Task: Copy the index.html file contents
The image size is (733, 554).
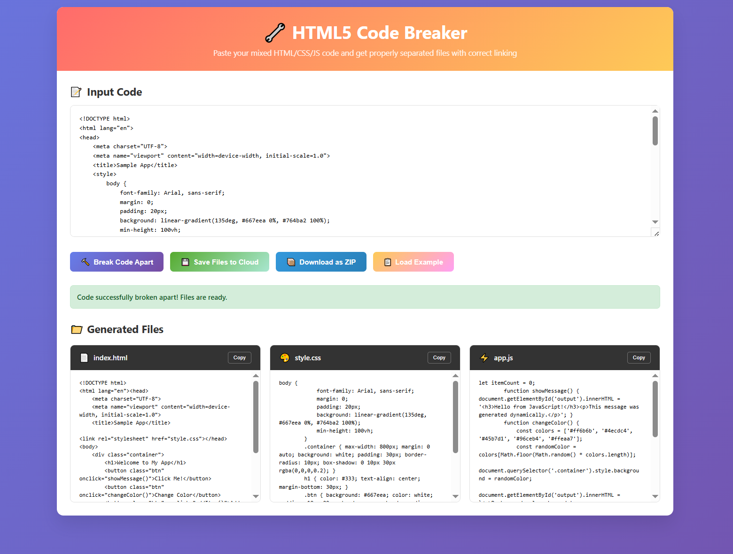Action: point(239,357)
